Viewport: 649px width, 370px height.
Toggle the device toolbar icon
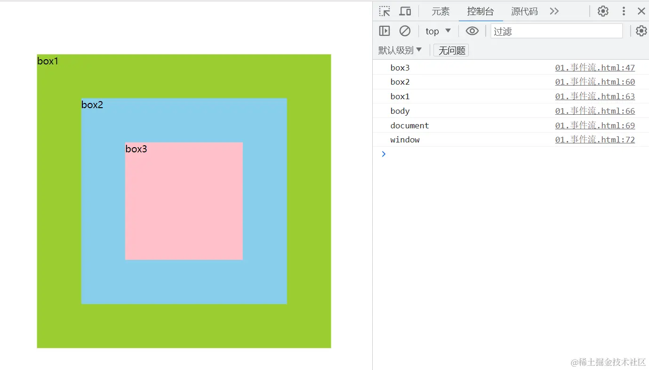tap(405, 11)
